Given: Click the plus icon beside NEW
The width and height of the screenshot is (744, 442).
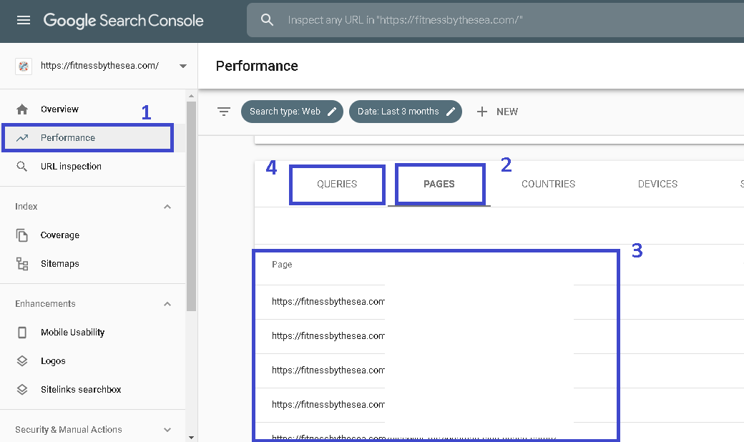Looking at the screenshot, I should (482, 112).
